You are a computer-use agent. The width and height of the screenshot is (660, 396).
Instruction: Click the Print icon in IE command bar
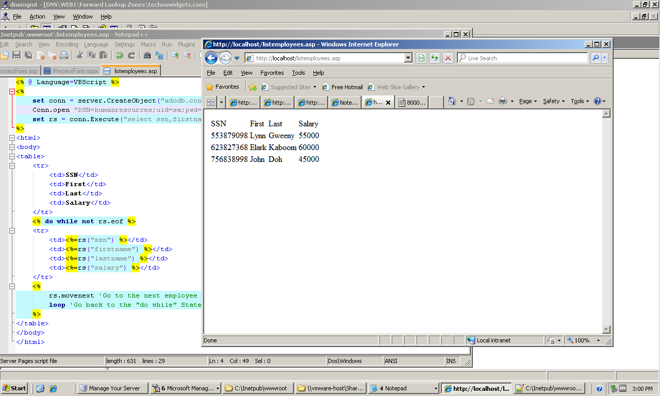click(503, 102)
